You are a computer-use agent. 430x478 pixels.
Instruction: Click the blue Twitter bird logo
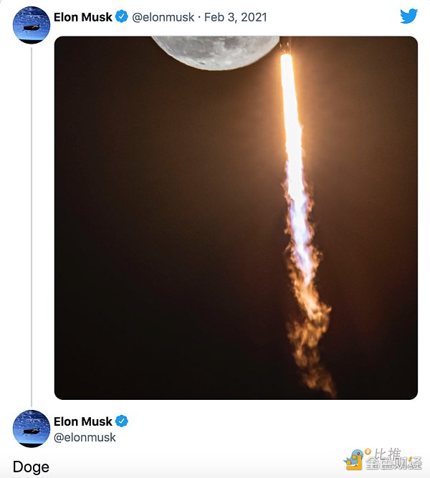(x=408, y=16)
